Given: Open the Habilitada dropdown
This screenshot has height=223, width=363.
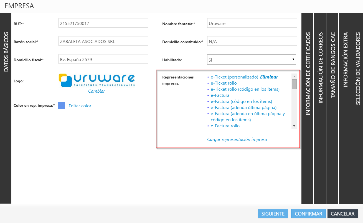Looking at the screenshot, I should pos(251,60).
